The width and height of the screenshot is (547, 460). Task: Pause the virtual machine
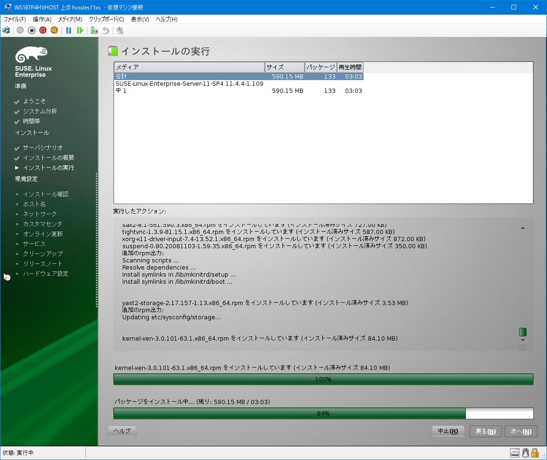(x=69, y=31)
